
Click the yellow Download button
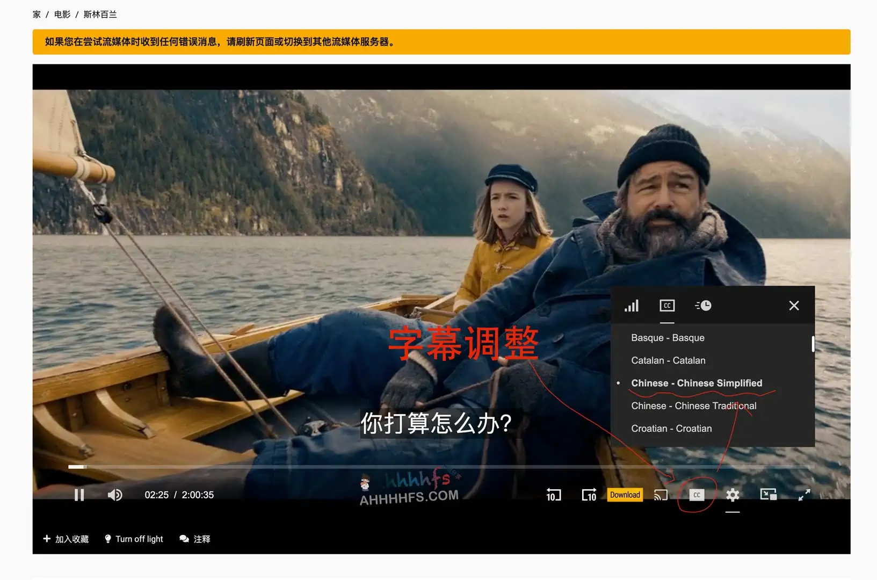[625, 495]
